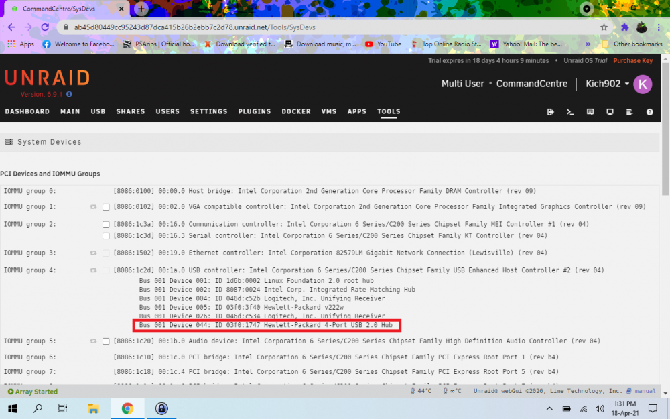Show more bookmarks with the chevron
The image size is (670, 419).
click(588, 44)
